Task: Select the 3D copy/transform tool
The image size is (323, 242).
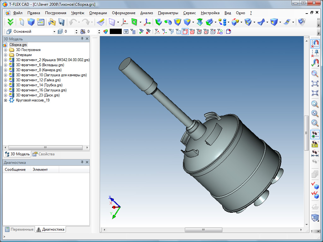Action: 235,22
